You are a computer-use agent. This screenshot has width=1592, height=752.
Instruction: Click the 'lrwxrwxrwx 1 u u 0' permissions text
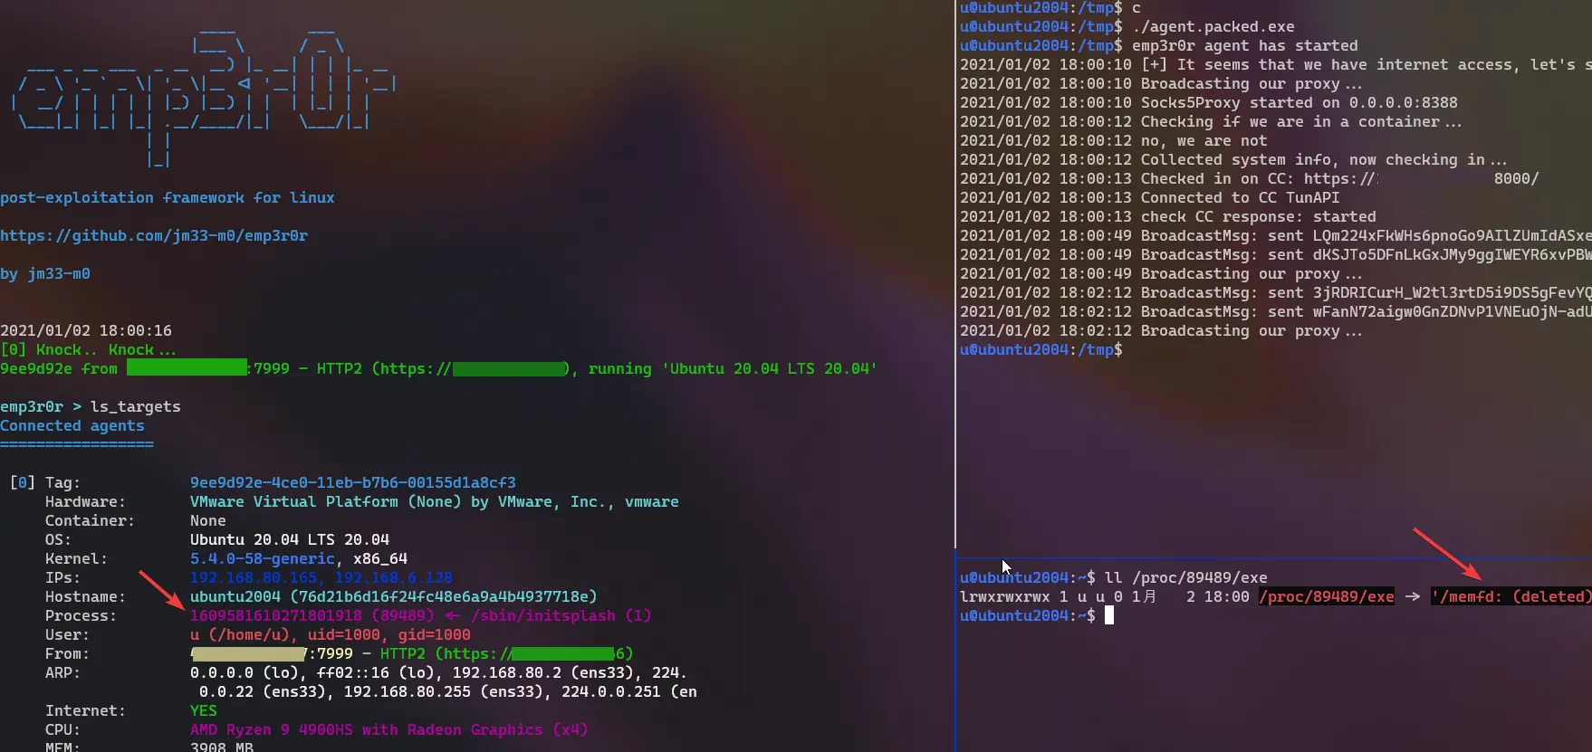coord(1041,596)
